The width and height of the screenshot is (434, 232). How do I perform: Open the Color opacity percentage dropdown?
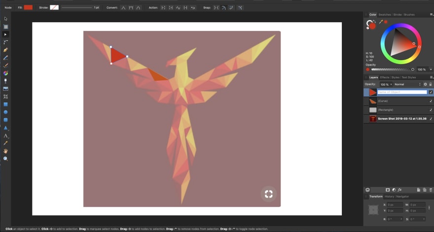[x=431, y=69]
